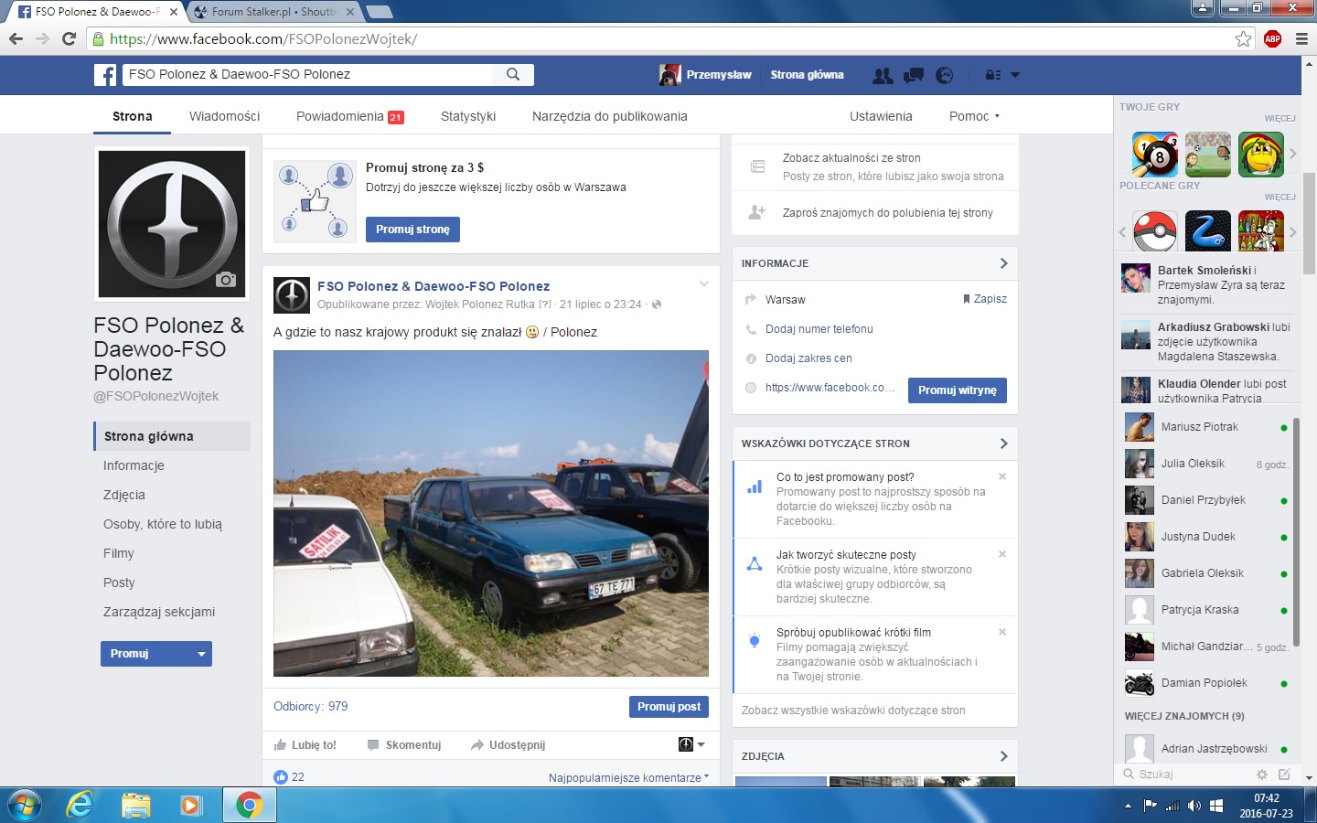Go back to previous page
The height and width of the screenshot is (823, 1317).
(x=16, y=38)
